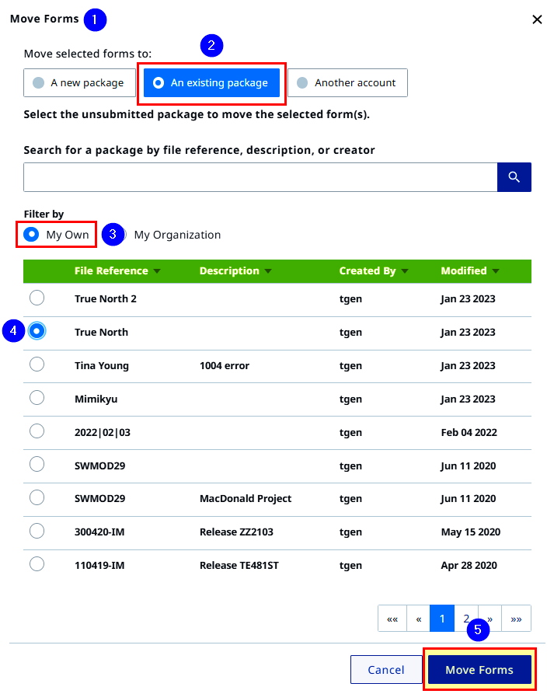This screenshot has width=554, height=694.
Task: Click the '1004 error' description
Action: [225, 365]
